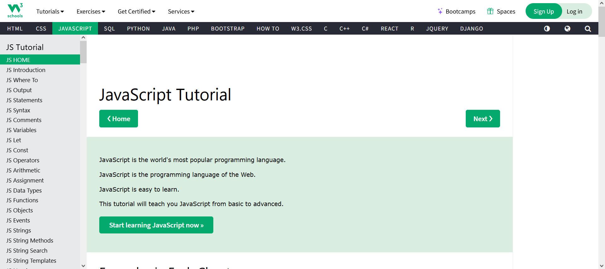Click the Spaces gift icon

490,11
